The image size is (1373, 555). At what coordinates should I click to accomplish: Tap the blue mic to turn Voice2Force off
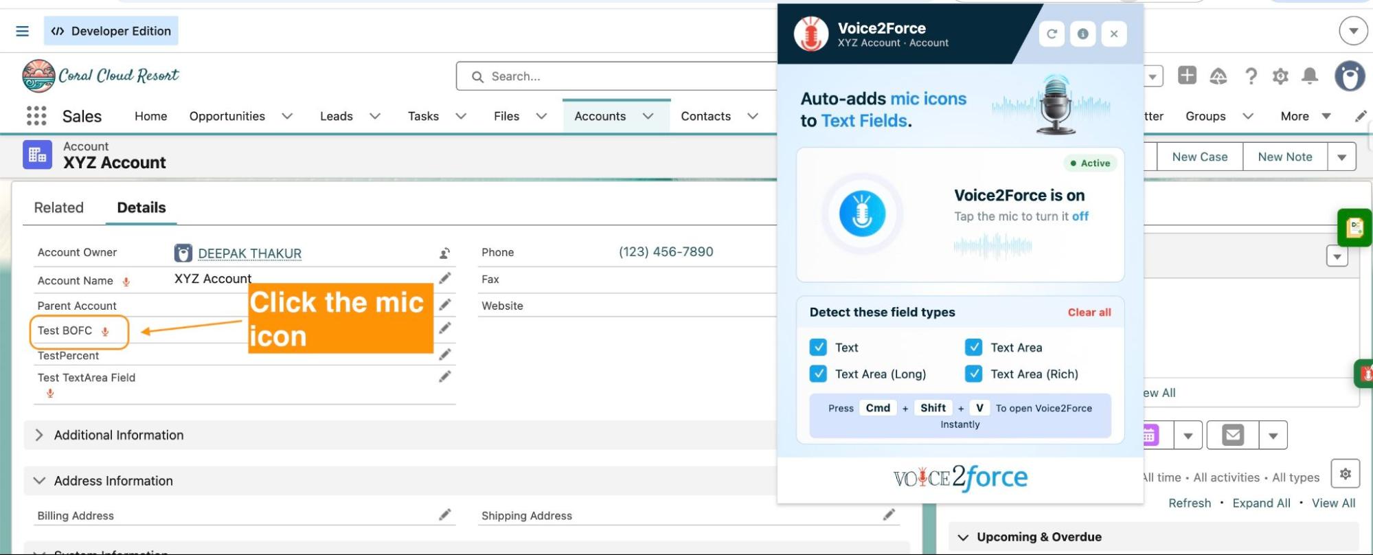[862, 214]
